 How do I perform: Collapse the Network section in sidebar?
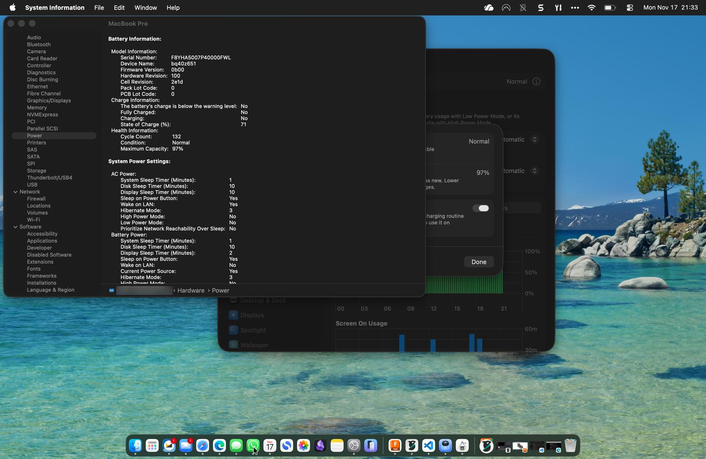pyautogui.click(x=15, y=192)
